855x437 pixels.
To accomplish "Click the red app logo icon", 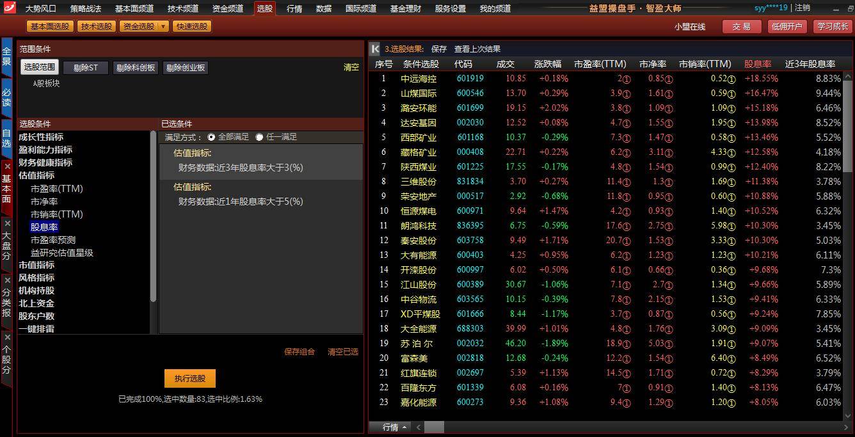I will pos(10,8).
